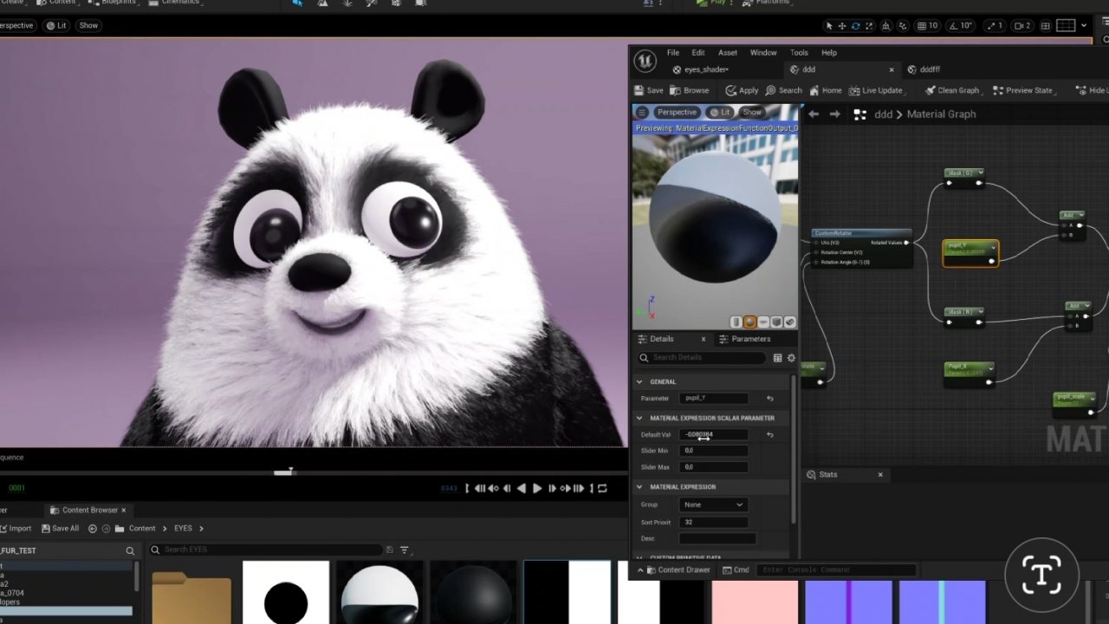
Task: Collapse Material Expression Scalar Parameter section
Action: pos(640,418)
